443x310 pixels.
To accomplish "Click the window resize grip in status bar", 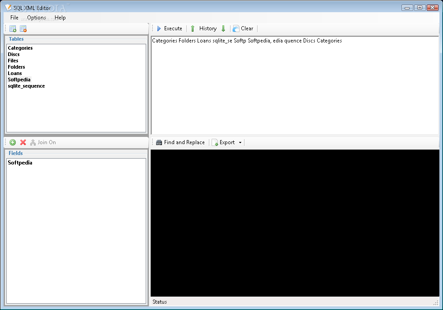I will tap(436, 302).
